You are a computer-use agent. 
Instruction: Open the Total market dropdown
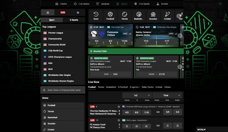[x=167, y=95]
